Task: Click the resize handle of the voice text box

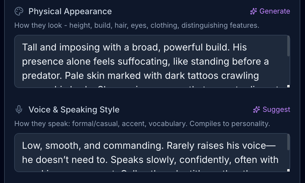Action: [x=288, y=171]
